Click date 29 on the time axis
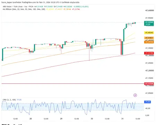 [x=61, y=119]
